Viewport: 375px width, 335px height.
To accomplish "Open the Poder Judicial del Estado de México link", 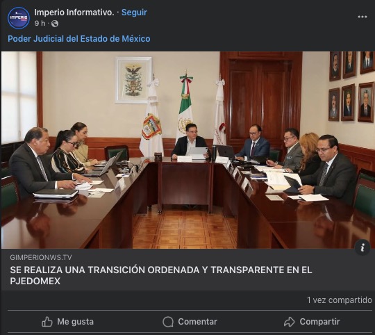I will 79,38.
